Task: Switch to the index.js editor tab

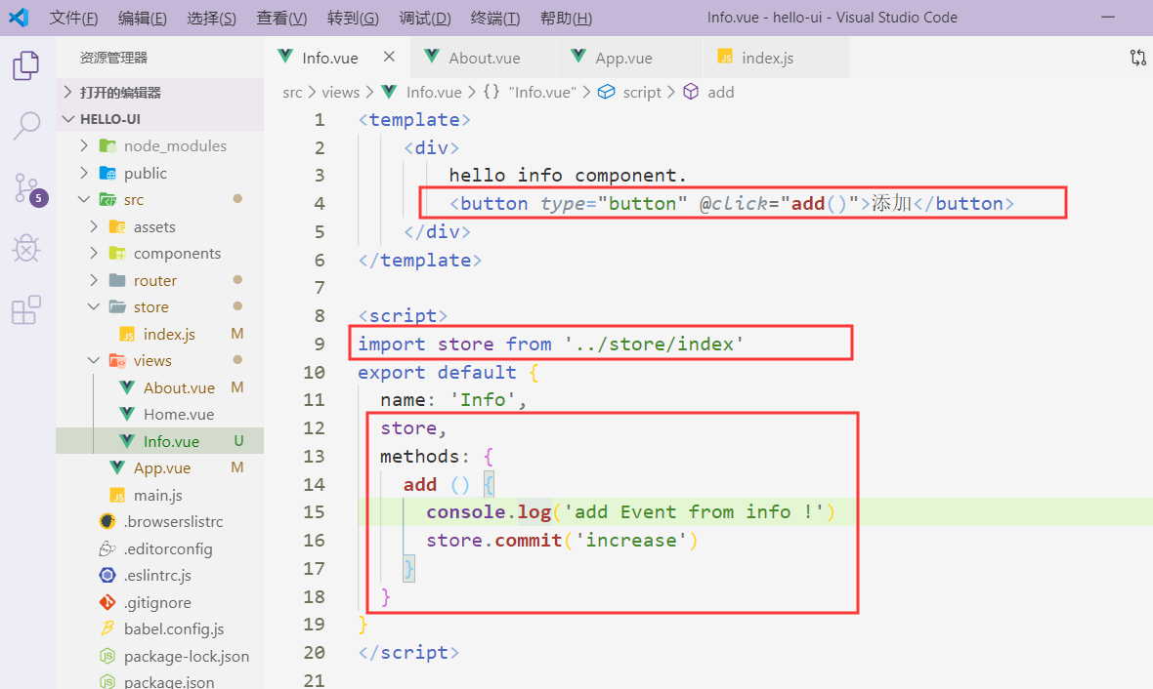Action: click(776, 58)
